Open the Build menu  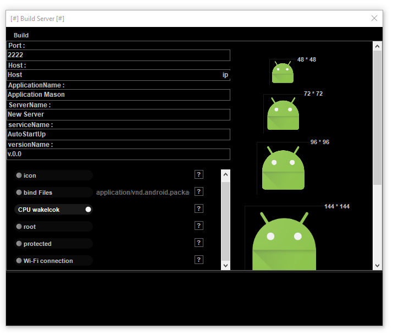(x=21, y=35)
